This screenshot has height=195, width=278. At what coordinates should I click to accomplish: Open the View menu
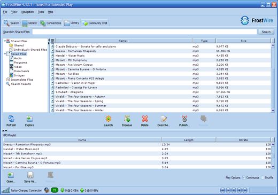[14, 12]
